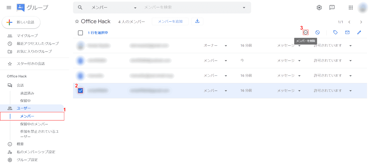Click the ban user icon

coord(317,32)
